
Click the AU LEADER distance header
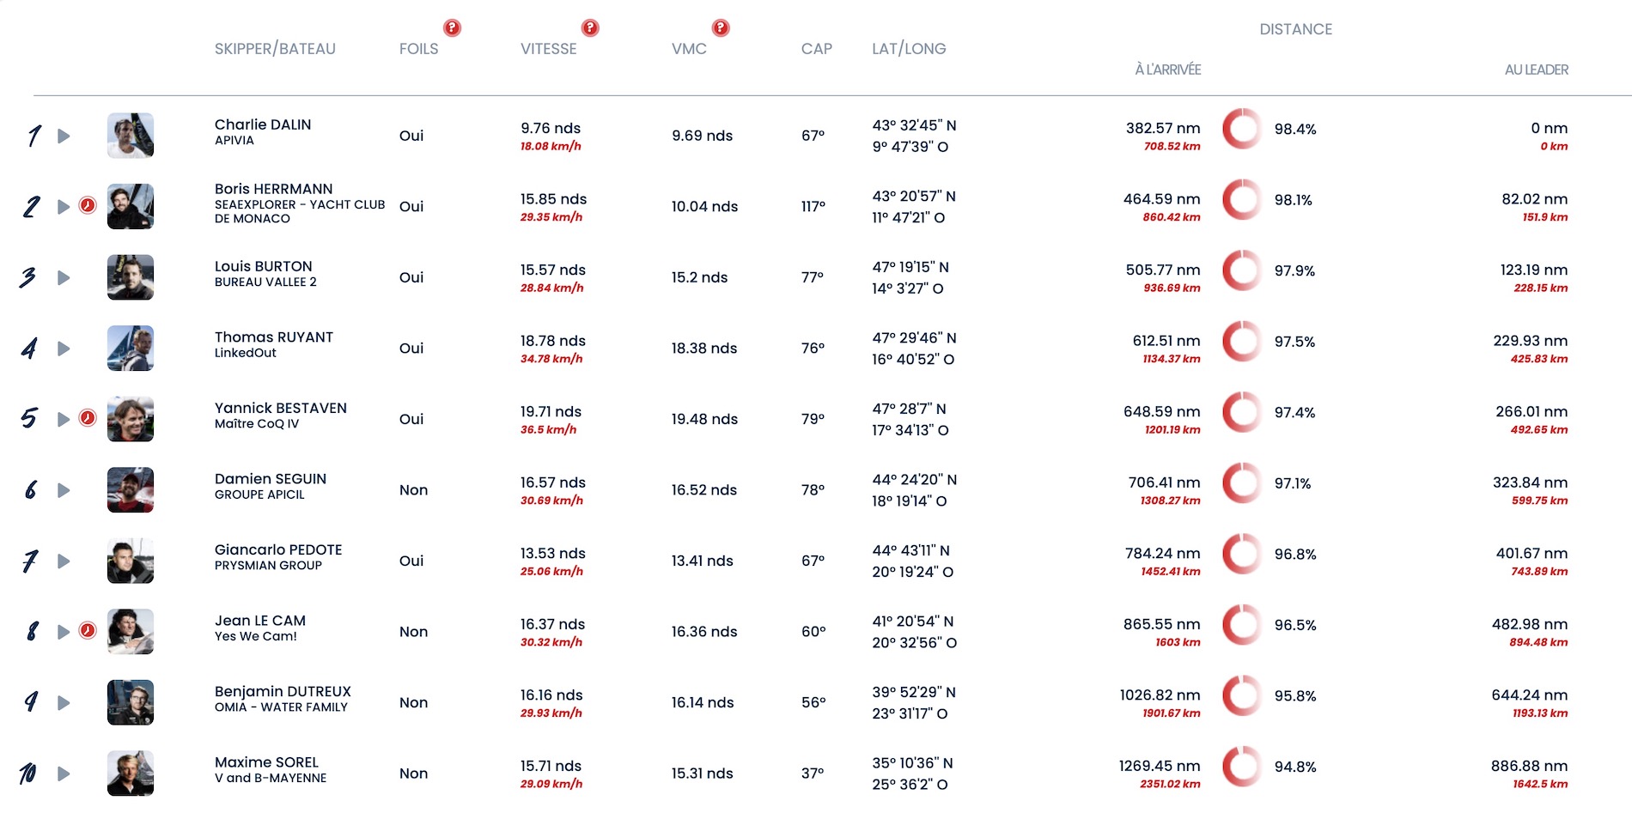[1536, 70]
